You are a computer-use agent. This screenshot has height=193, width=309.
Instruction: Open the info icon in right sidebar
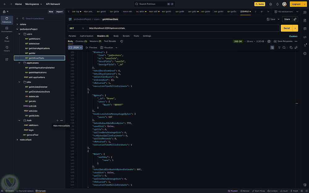coord(305,53)
